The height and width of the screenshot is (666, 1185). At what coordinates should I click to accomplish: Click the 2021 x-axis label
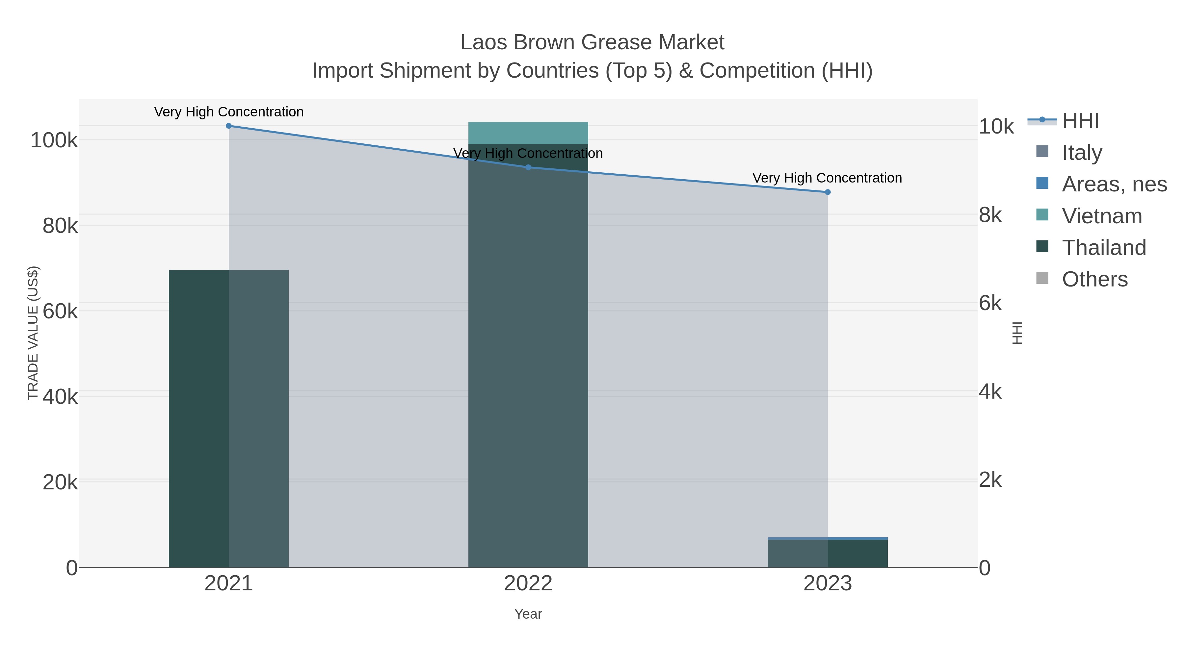pyautogui.click(x=229, y=584)
